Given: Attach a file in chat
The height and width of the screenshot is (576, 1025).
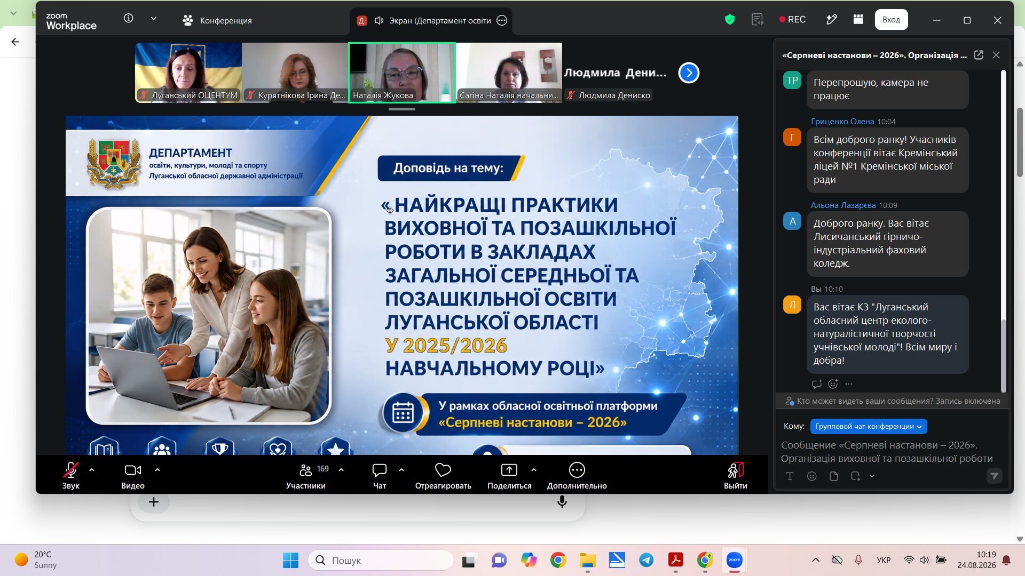Looking at the screenshot, I should (834, 476).
